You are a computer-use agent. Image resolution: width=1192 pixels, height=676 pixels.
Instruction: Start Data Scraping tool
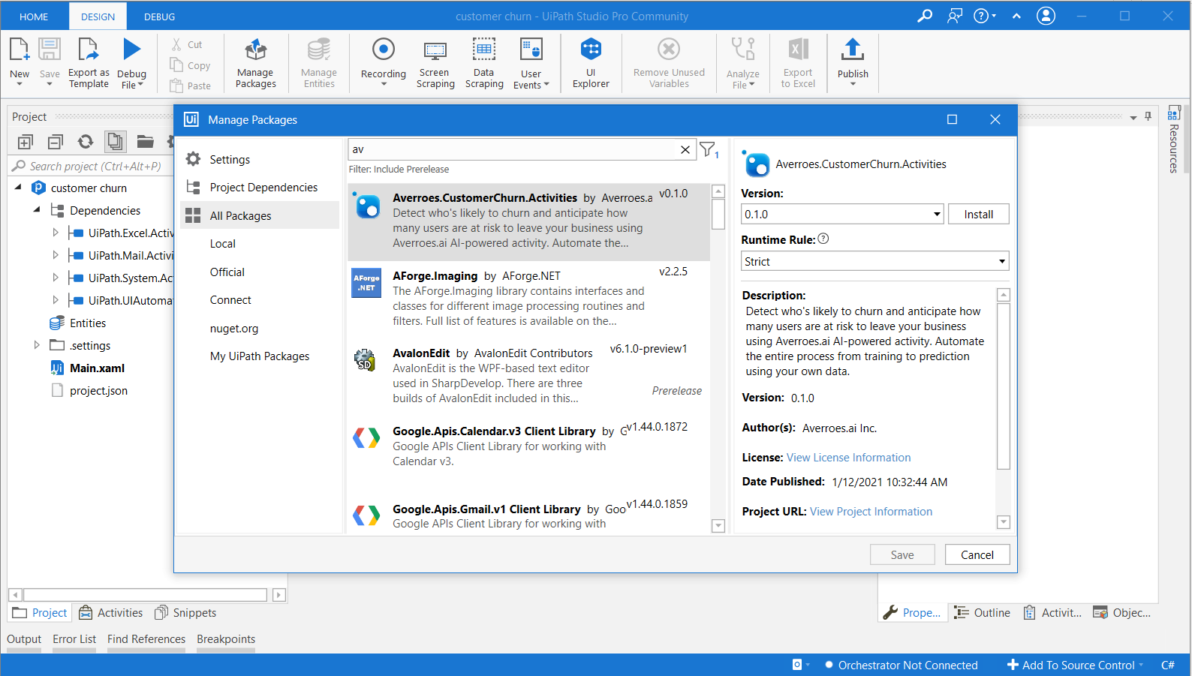[x=484, y=50]
